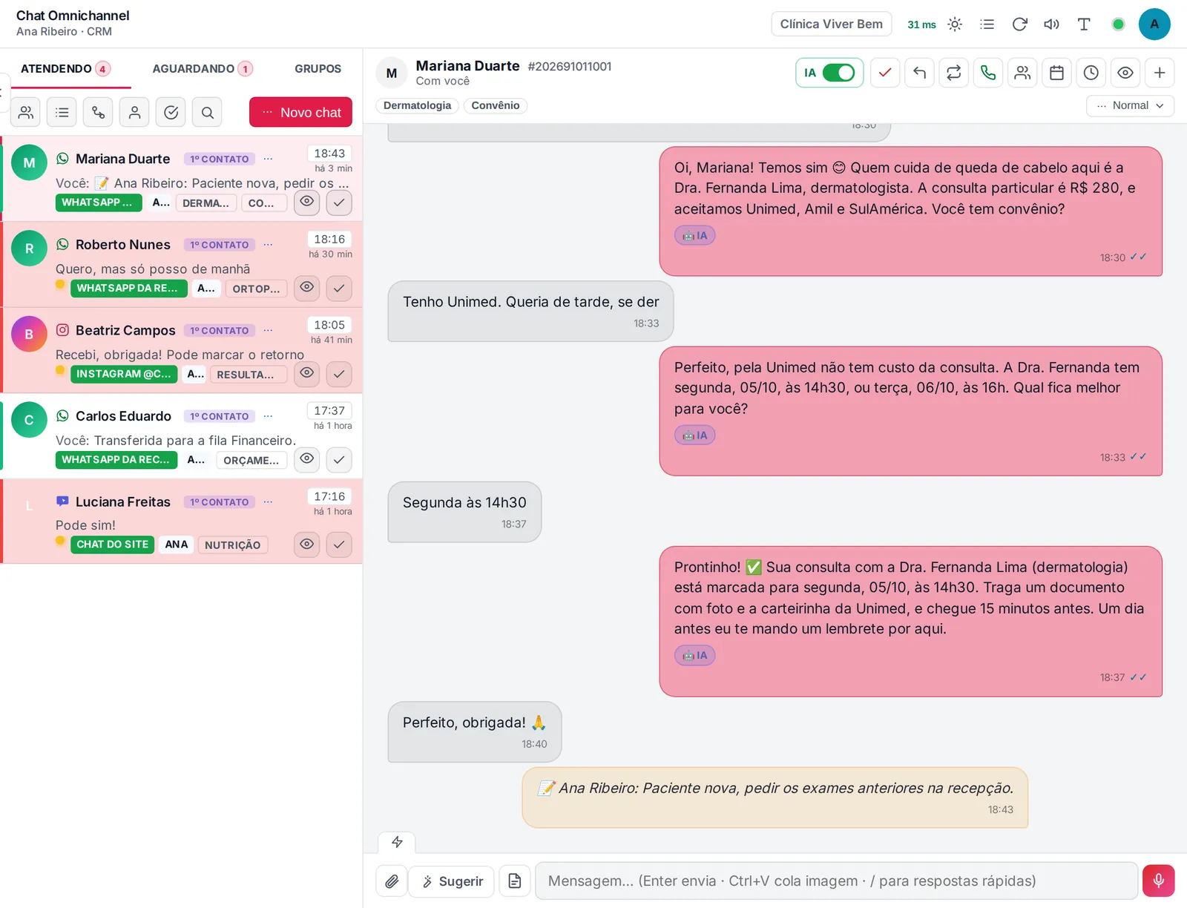The image size is (1187, 908).
Task: Open options dots for Luciana Freitas
Action: pos(268,502)
